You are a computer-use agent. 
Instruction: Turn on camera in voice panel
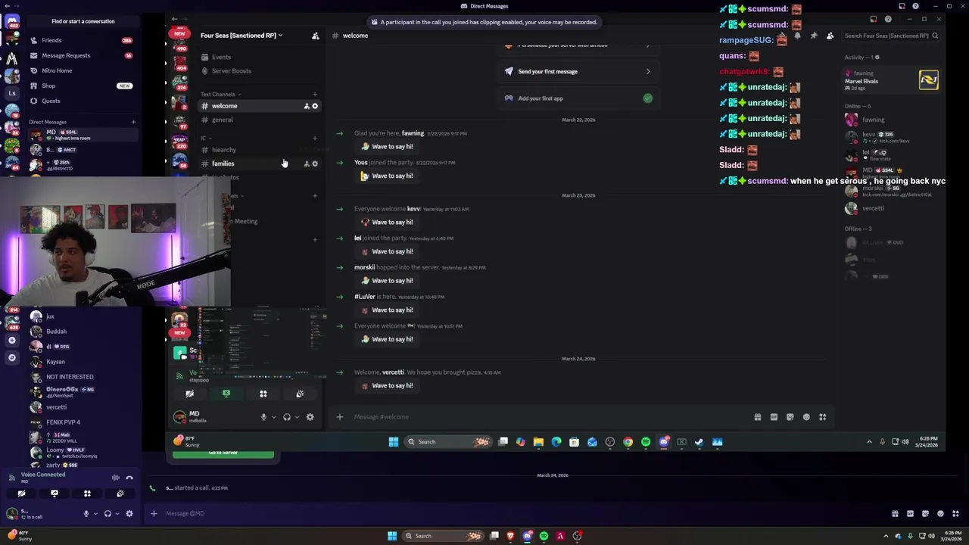point(21,494)
